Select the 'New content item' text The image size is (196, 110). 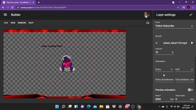point(52,46)
